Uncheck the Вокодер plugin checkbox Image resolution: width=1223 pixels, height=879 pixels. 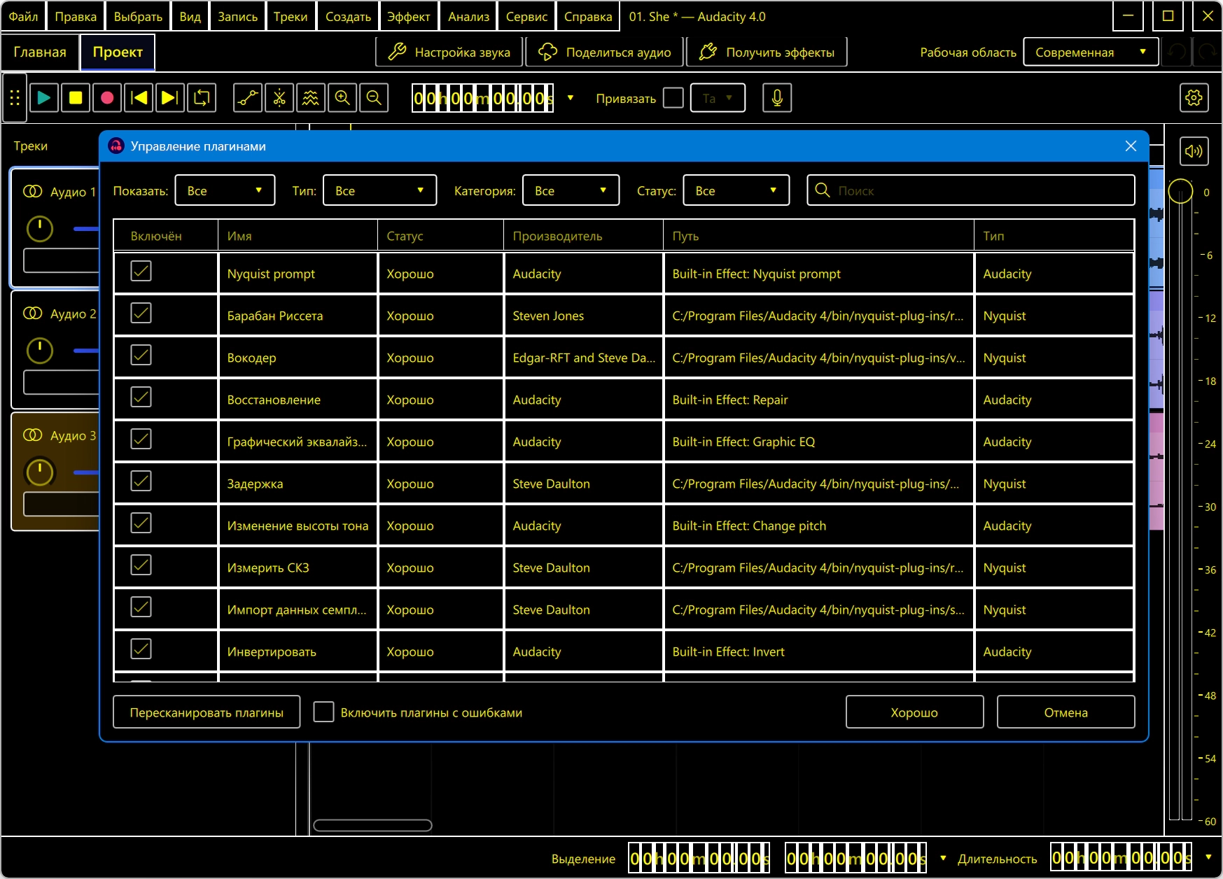tap(141, 356)
